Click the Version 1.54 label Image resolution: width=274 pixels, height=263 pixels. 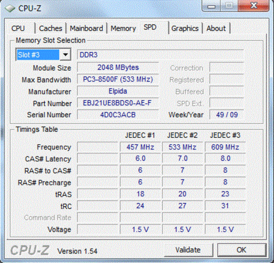tap(77, 251)
